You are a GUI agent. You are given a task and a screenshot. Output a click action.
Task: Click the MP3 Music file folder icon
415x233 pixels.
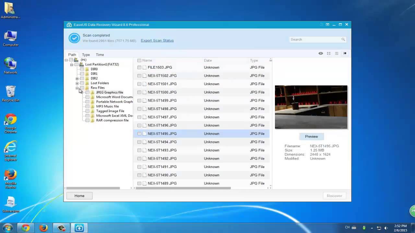(92, 106)
